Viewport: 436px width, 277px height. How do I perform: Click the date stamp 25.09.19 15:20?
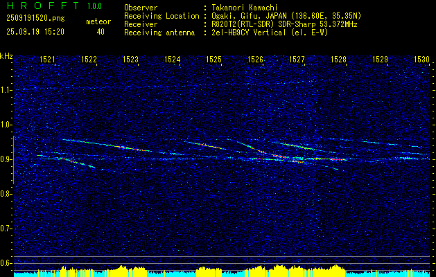(35, 32)
